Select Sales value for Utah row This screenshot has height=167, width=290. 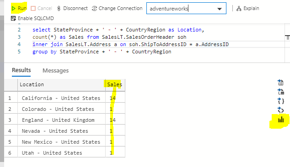(115, 153)
